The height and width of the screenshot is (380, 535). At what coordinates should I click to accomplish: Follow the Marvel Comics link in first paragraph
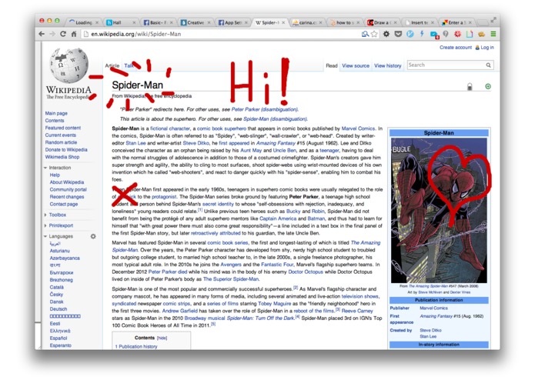pyautogui.click(x=358, y=128)
